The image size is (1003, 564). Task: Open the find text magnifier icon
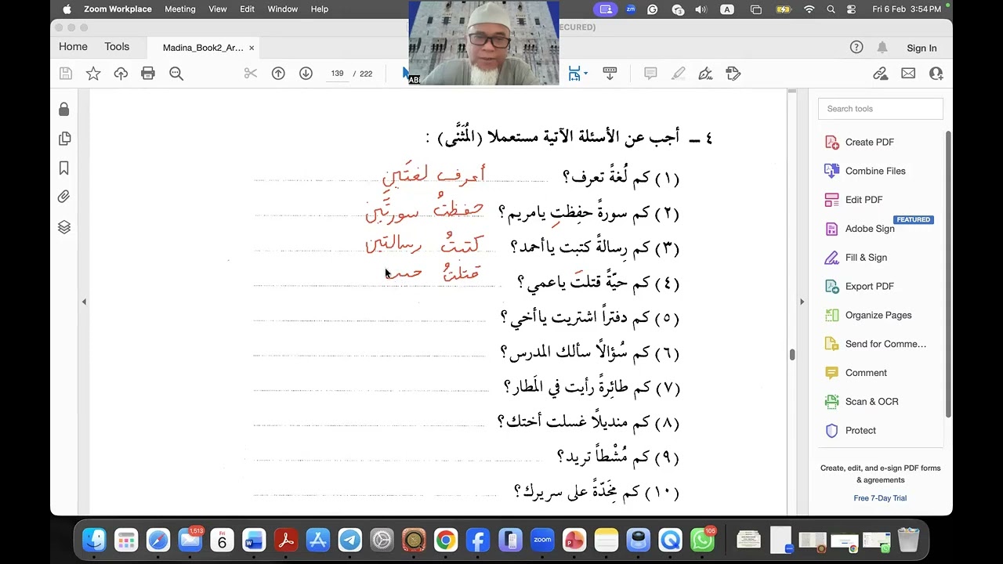176,74
